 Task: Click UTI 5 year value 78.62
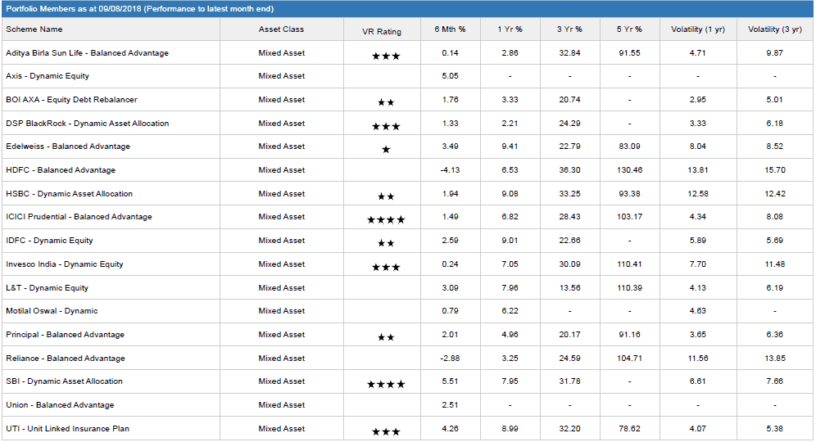(x=630, y=429)
